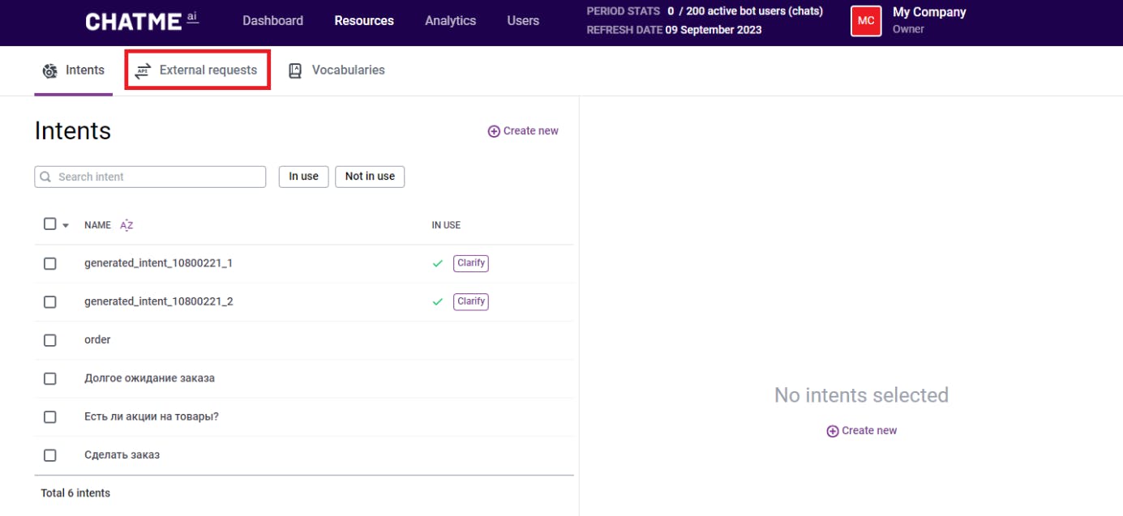Check the generated_intent_10800221_1 checkbox

[x=49, y=263]
